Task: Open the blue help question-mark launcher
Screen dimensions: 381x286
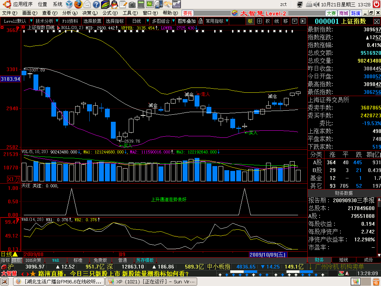Action: tap(96, 4)
